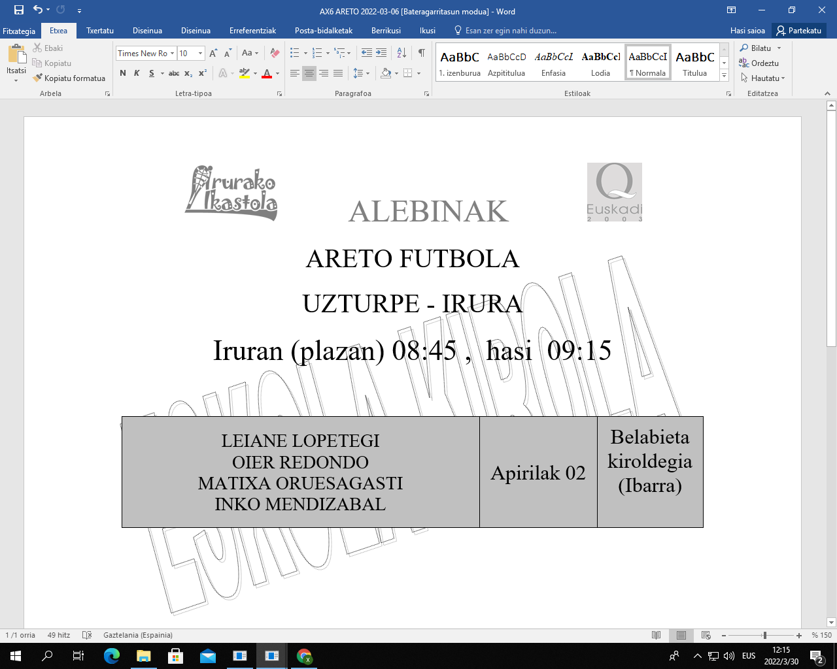Click Ordeztu replace button
Screen dimensions: 837x669
pyautogui.click(x=759, y=63)
